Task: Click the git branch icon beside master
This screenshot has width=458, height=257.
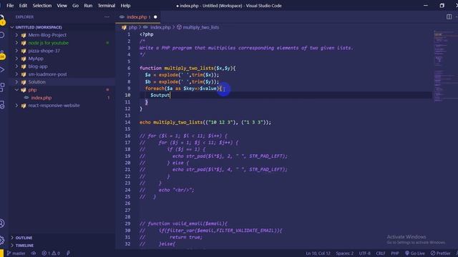Action: (x=9, y=253)
